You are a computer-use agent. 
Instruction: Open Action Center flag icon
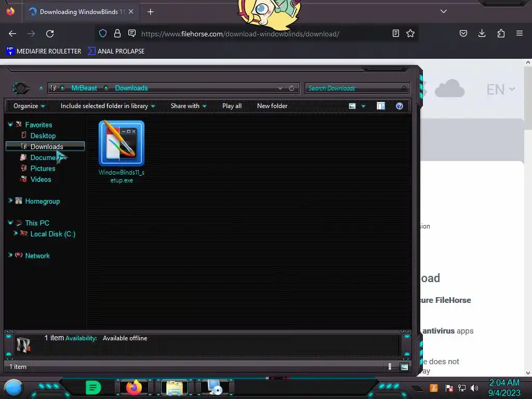449,388
